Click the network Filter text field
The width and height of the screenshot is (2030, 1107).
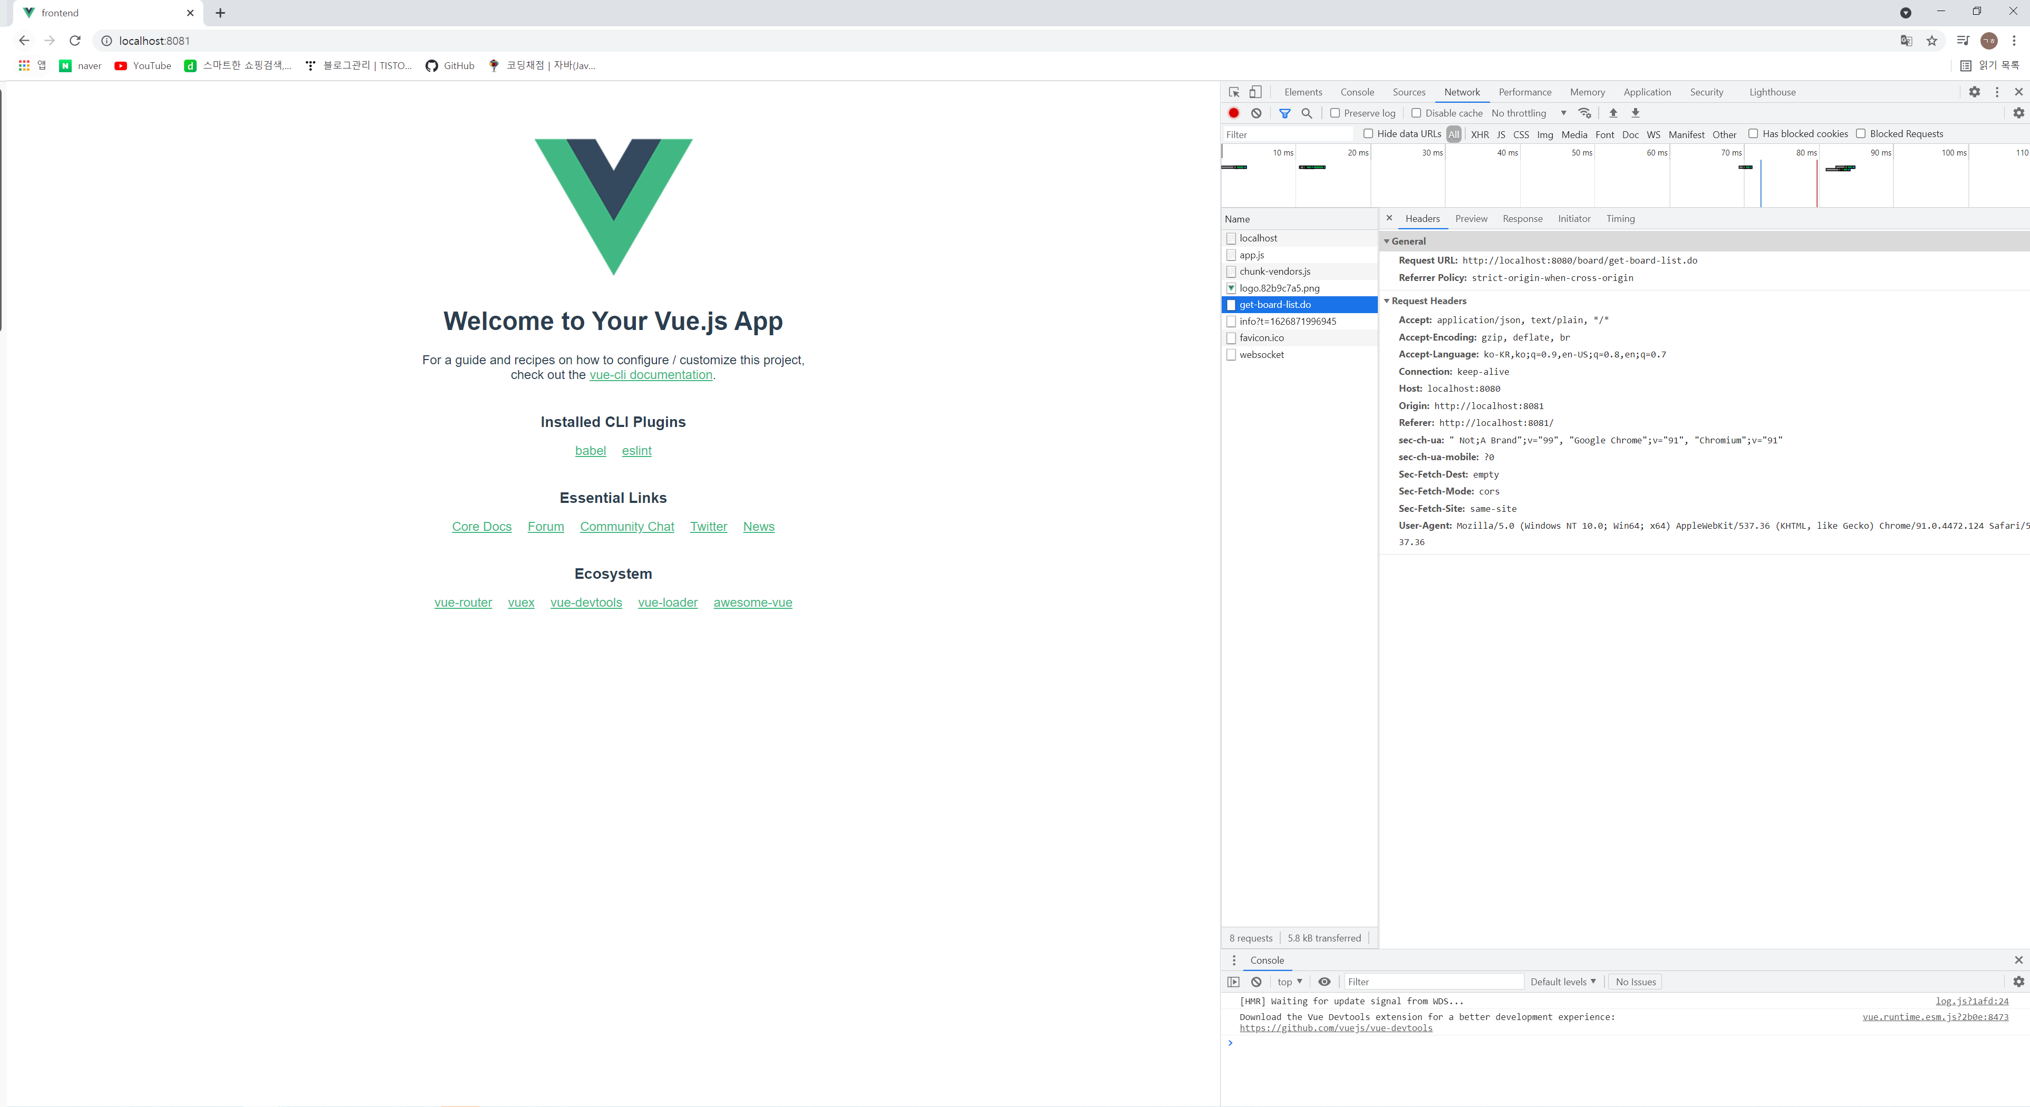1288,135
